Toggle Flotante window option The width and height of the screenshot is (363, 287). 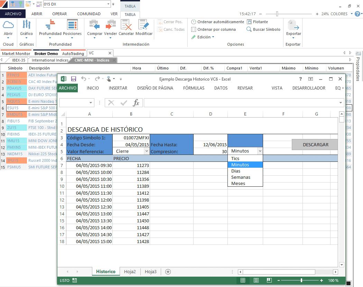pos(258,22)
